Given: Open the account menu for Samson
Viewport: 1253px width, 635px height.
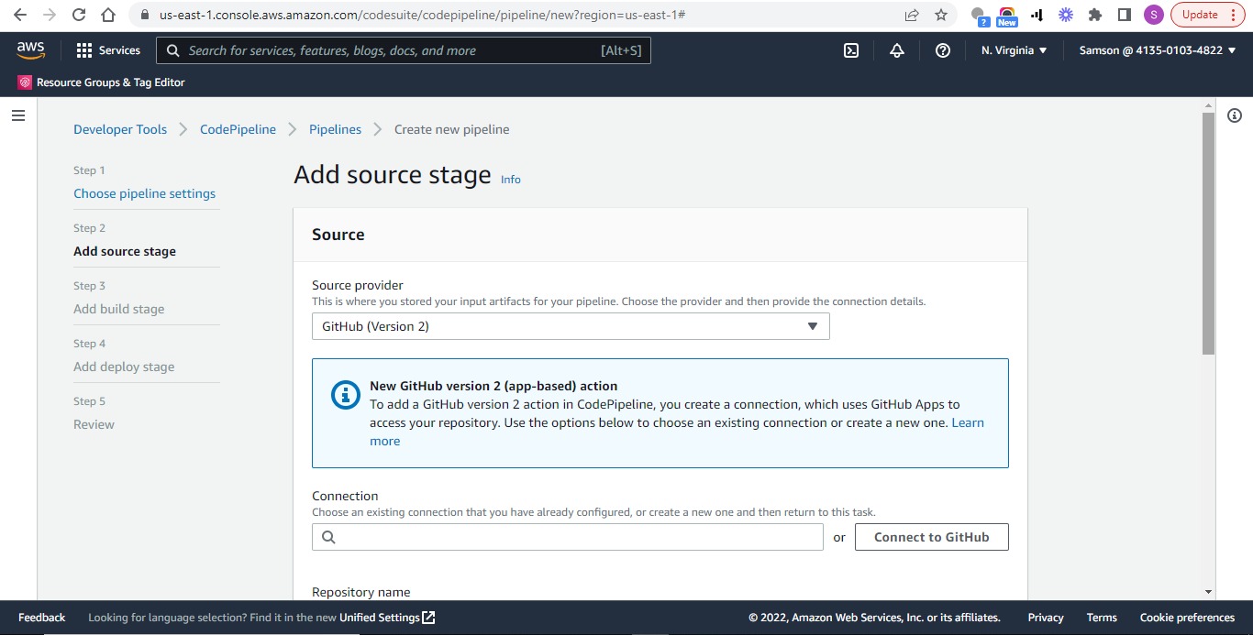Looking at the screenshot, I should 1157,50.
